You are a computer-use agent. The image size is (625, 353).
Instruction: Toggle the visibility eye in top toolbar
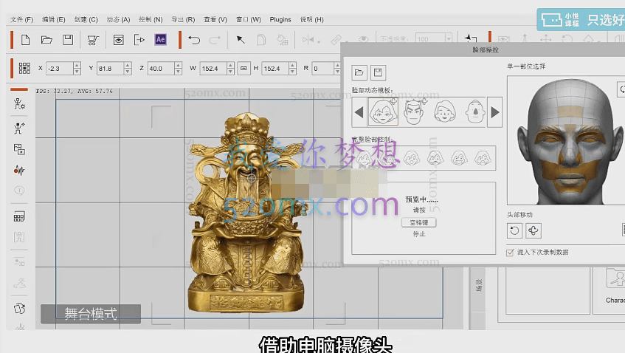(x=363, y=39)
